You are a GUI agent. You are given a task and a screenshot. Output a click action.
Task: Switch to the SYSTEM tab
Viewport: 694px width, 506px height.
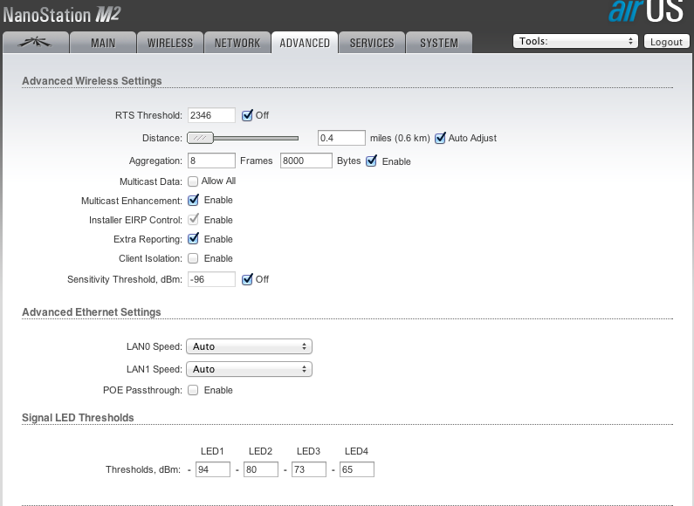(439, 43)
